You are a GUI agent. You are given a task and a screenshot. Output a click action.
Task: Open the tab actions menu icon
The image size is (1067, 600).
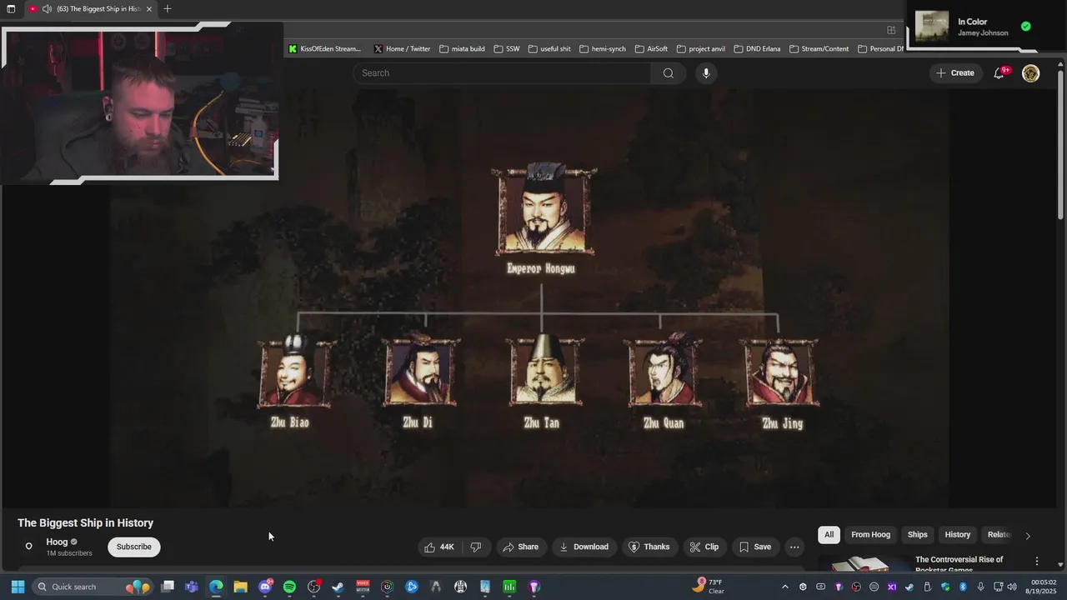pyautogui.click(x=11, y=9)
